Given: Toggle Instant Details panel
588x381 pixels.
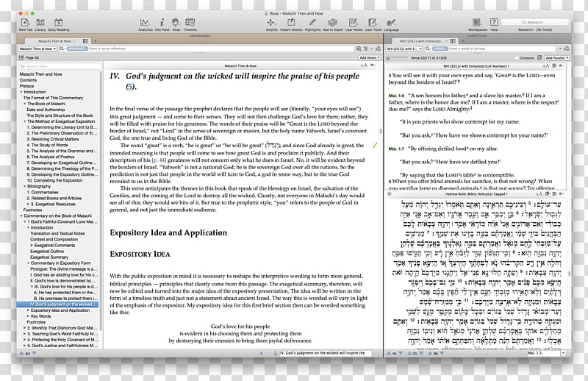Looking at the screenshot, I should pyautogui.click(x=291, y=24).
